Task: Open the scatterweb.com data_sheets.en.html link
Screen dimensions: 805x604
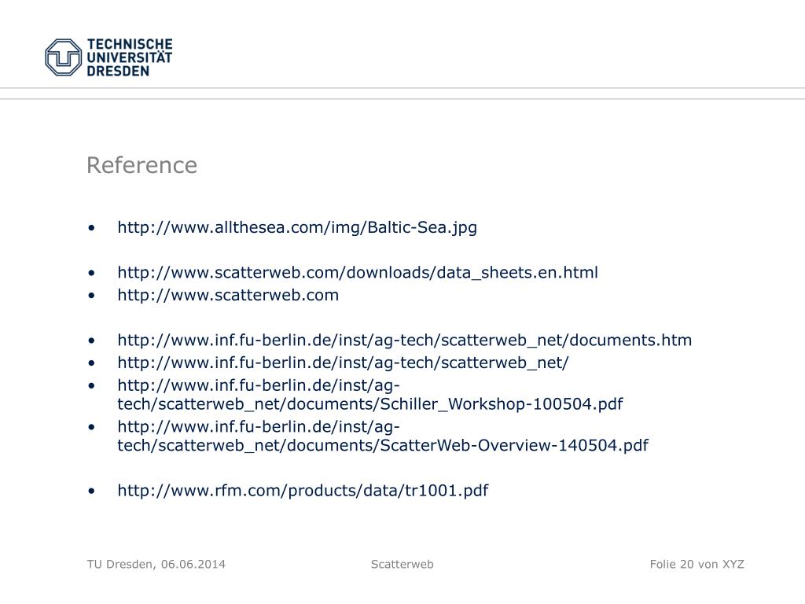Action: click(x=358, y=272)
